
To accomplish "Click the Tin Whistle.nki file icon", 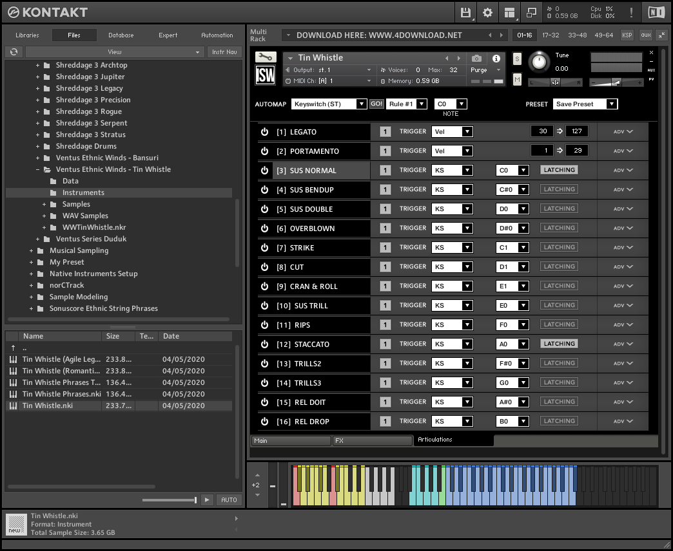I will coord(14,406).
